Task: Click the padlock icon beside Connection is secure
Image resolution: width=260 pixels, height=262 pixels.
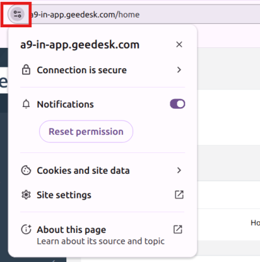Action: pyautogui.click(x=26, y=69)
